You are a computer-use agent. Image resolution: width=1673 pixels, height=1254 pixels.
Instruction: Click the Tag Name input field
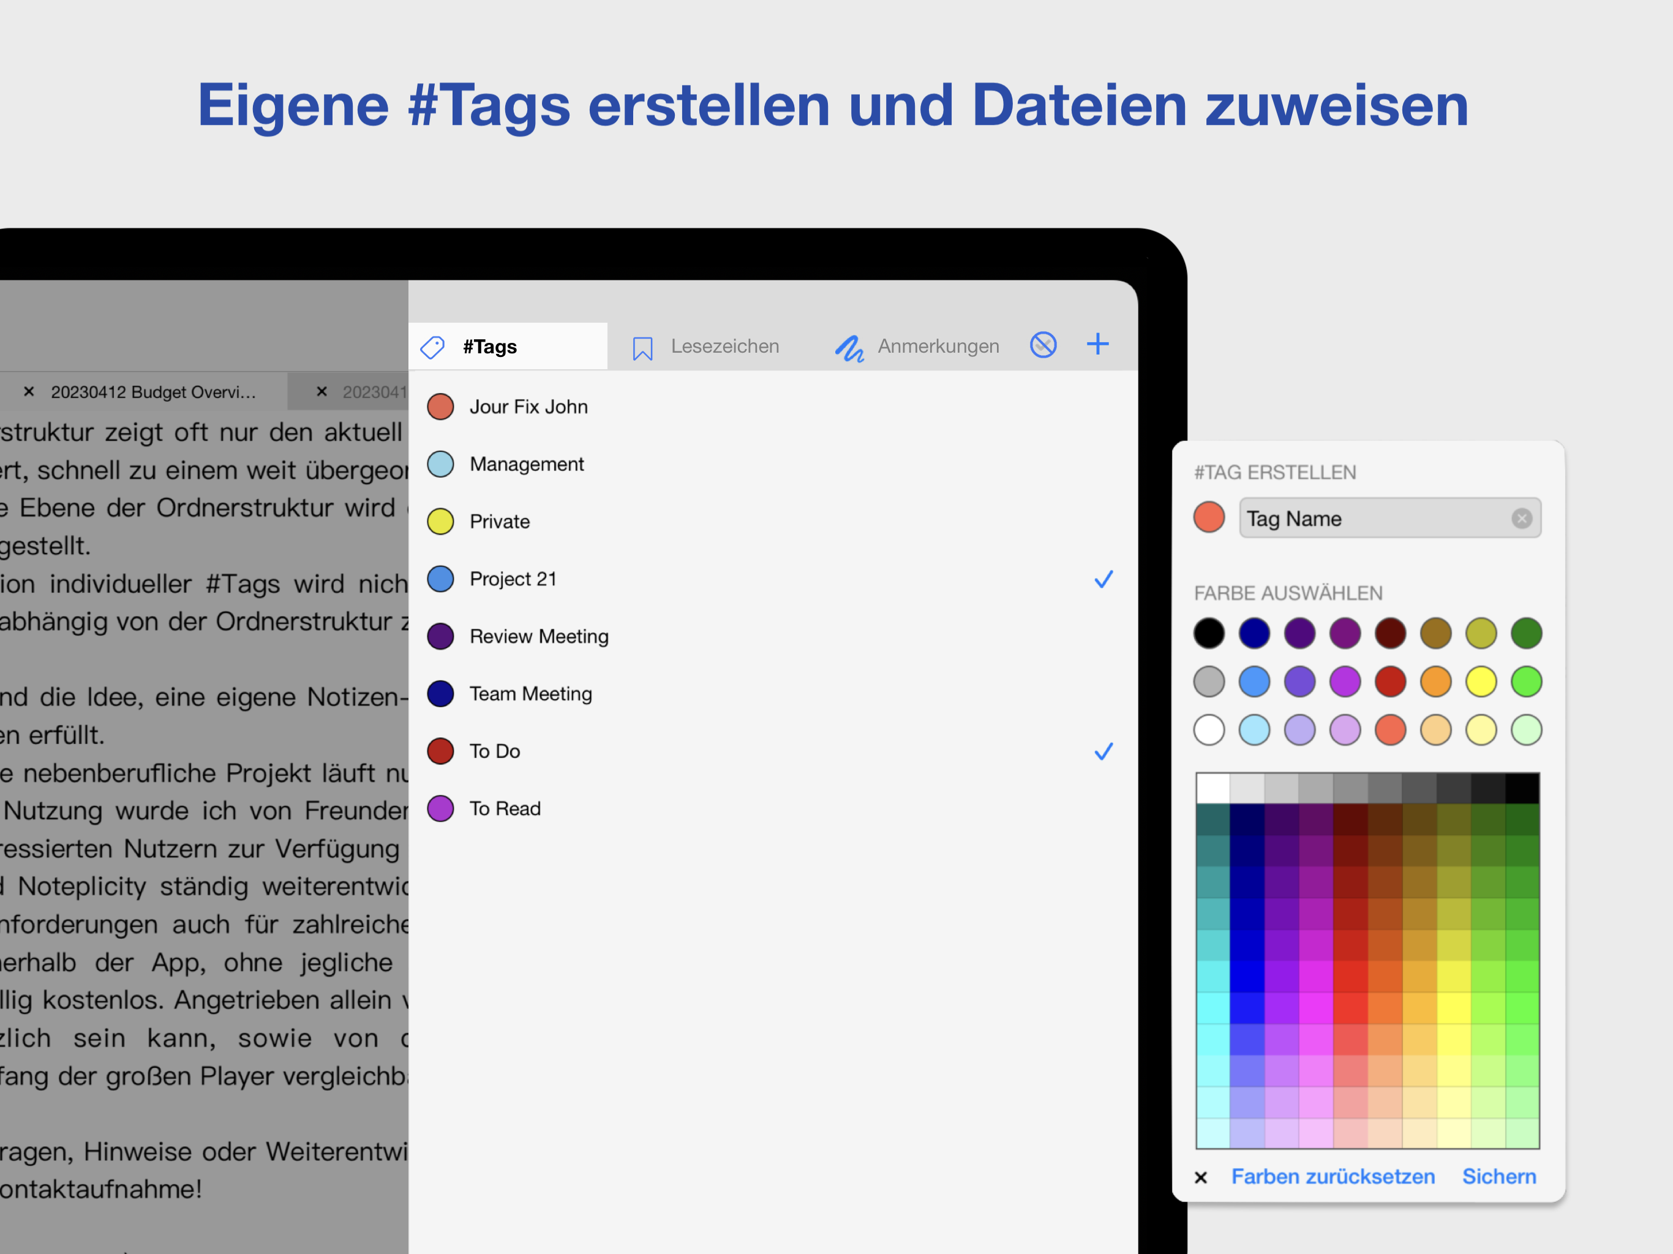coord(1389,518)
